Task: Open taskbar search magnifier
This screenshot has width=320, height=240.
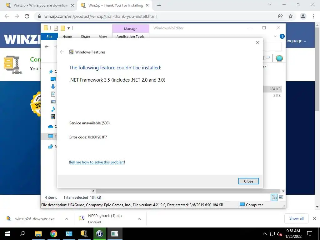Action: [22, 234]
